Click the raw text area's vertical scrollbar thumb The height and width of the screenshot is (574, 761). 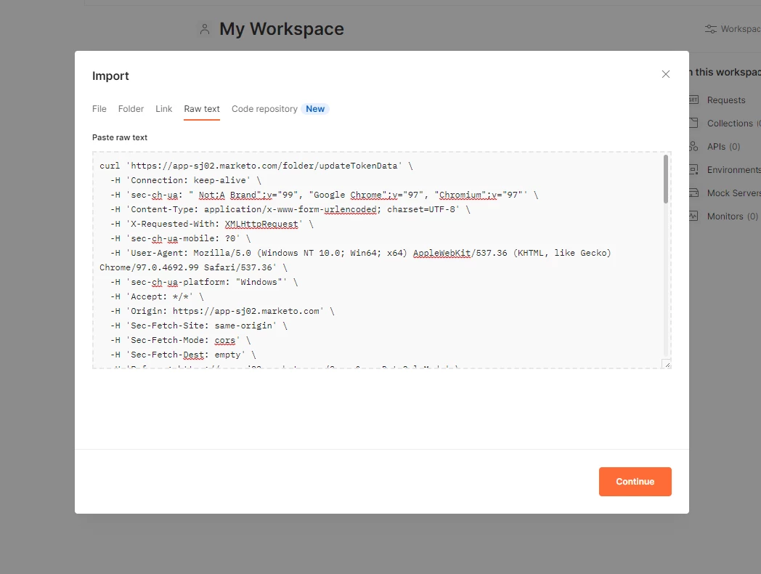[x=666, y=179]
